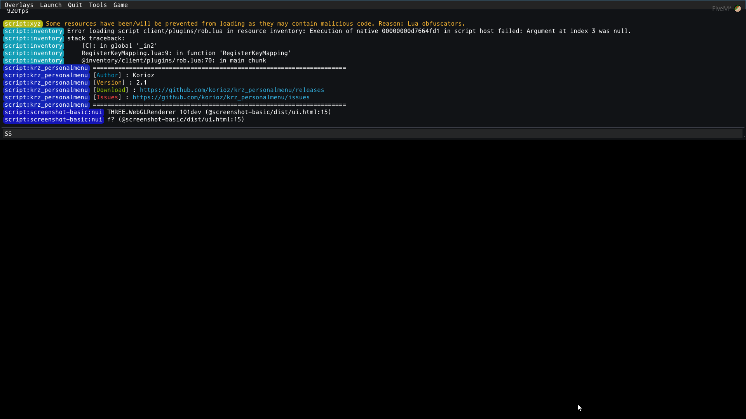Click the script:krz_personalmenu badge

click(x=46, y=75)
